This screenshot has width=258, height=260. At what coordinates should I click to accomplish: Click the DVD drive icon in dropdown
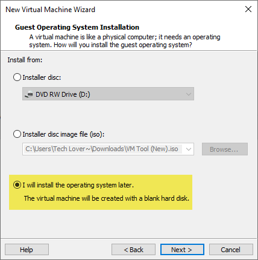pyautogui.click(x=28, y=94)
